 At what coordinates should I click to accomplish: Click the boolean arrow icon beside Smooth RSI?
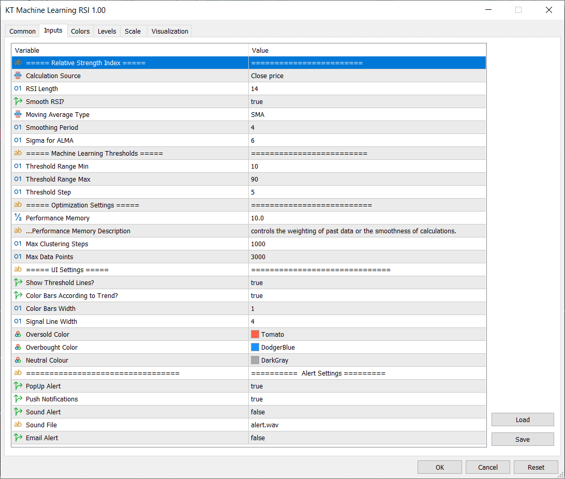pos(18,101)
